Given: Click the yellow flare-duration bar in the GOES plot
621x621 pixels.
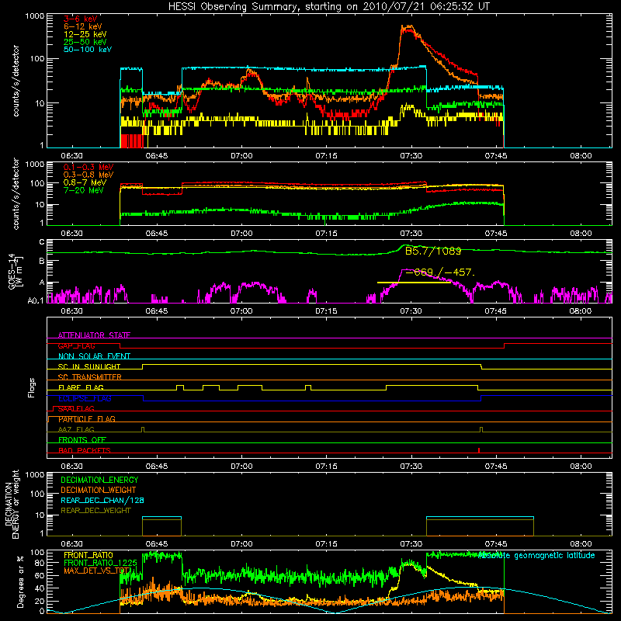Looking at the screenshot, I should 414,283.
